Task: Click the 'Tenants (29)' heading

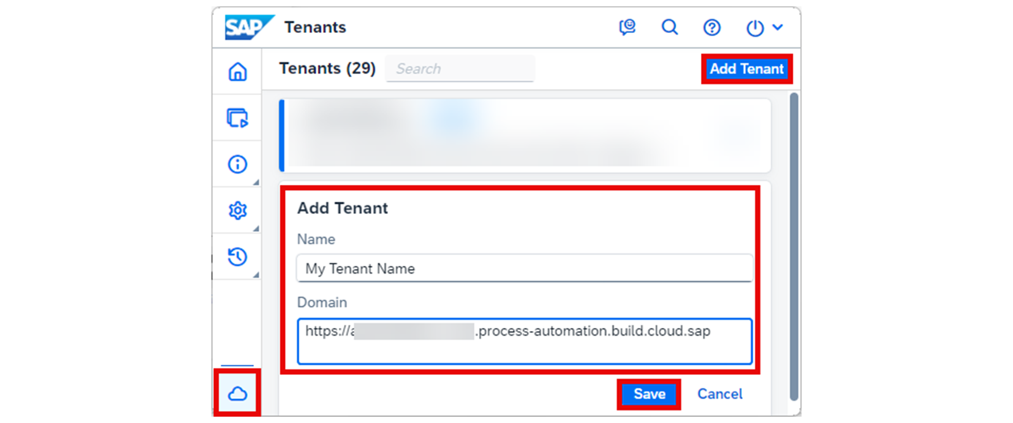Action: pos(327,68)
